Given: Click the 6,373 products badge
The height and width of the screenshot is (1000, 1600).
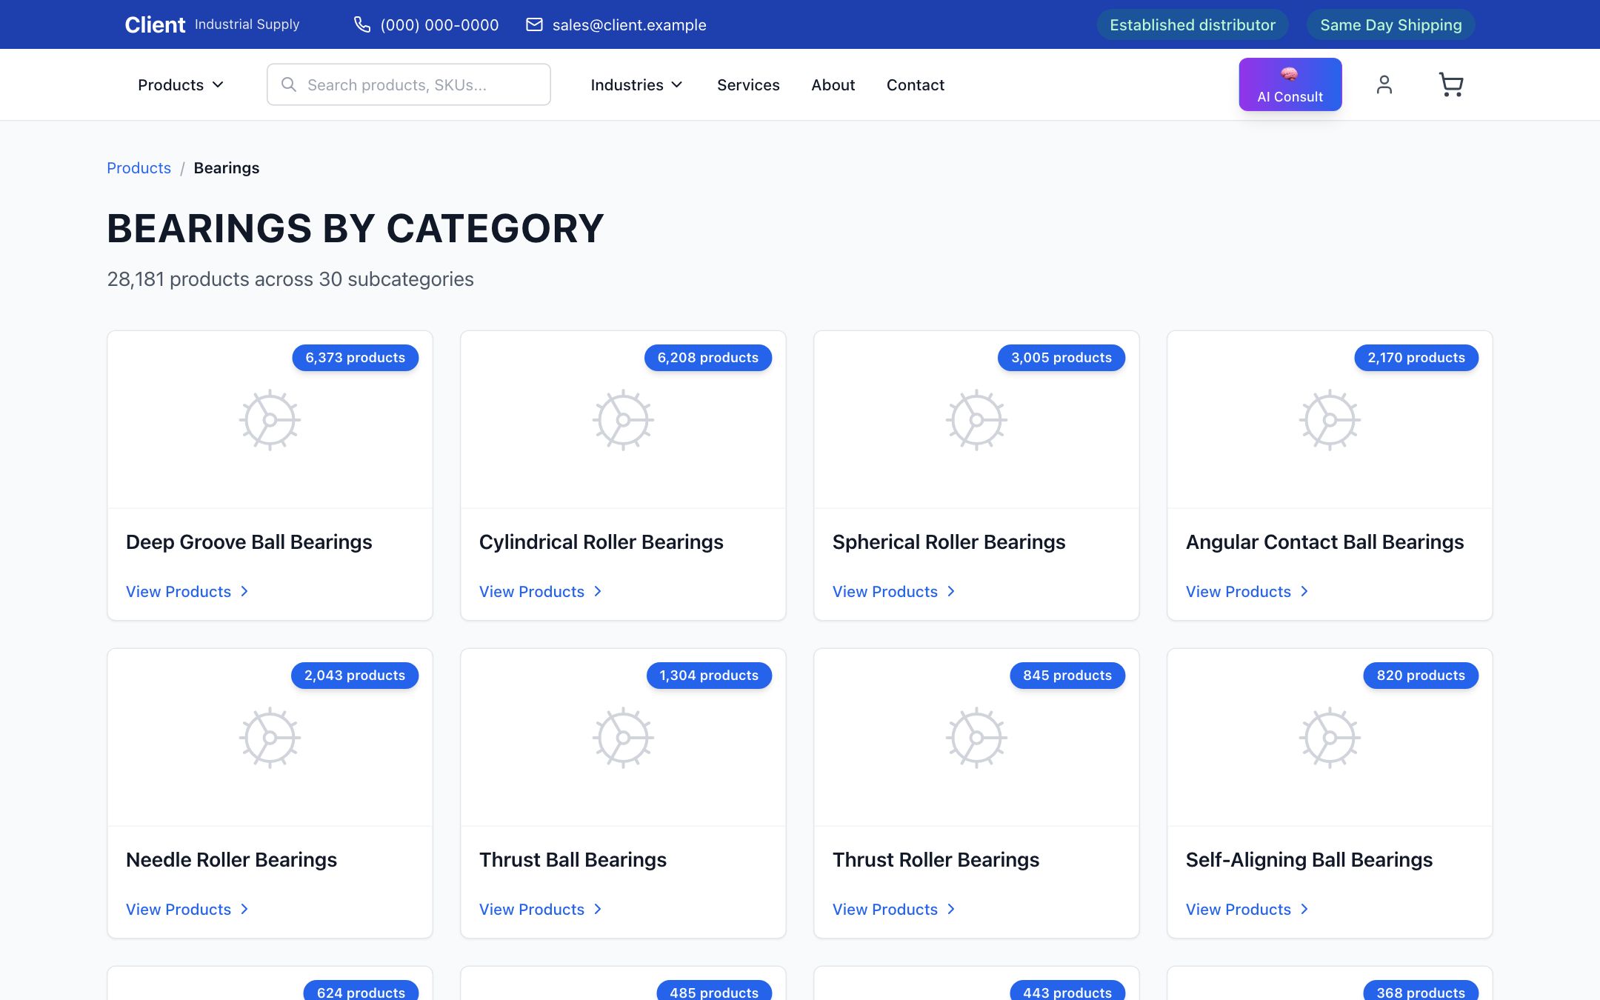Looking at the screenshot, I should tap(355, 357).
